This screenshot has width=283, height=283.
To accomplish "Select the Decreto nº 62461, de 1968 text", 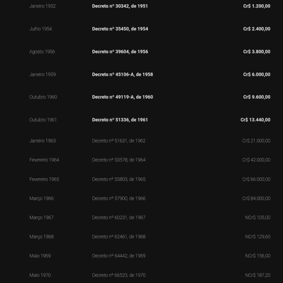I will [118, 236].
